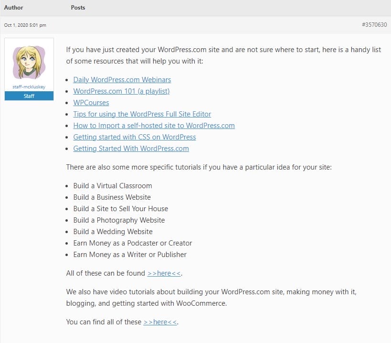Select 'Build a Site to Sell Your House'

[x=121, y=209]
